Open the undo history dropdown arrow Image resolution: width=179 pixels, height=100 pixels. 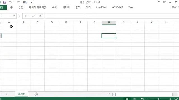pyautogui.click(x=13, y=2)
